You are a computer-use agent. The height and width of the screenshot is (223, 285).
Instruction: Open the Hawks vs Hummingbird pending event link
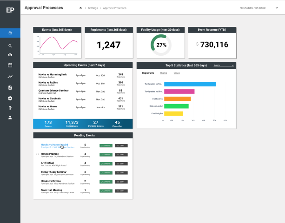click(x=54, y=144)
